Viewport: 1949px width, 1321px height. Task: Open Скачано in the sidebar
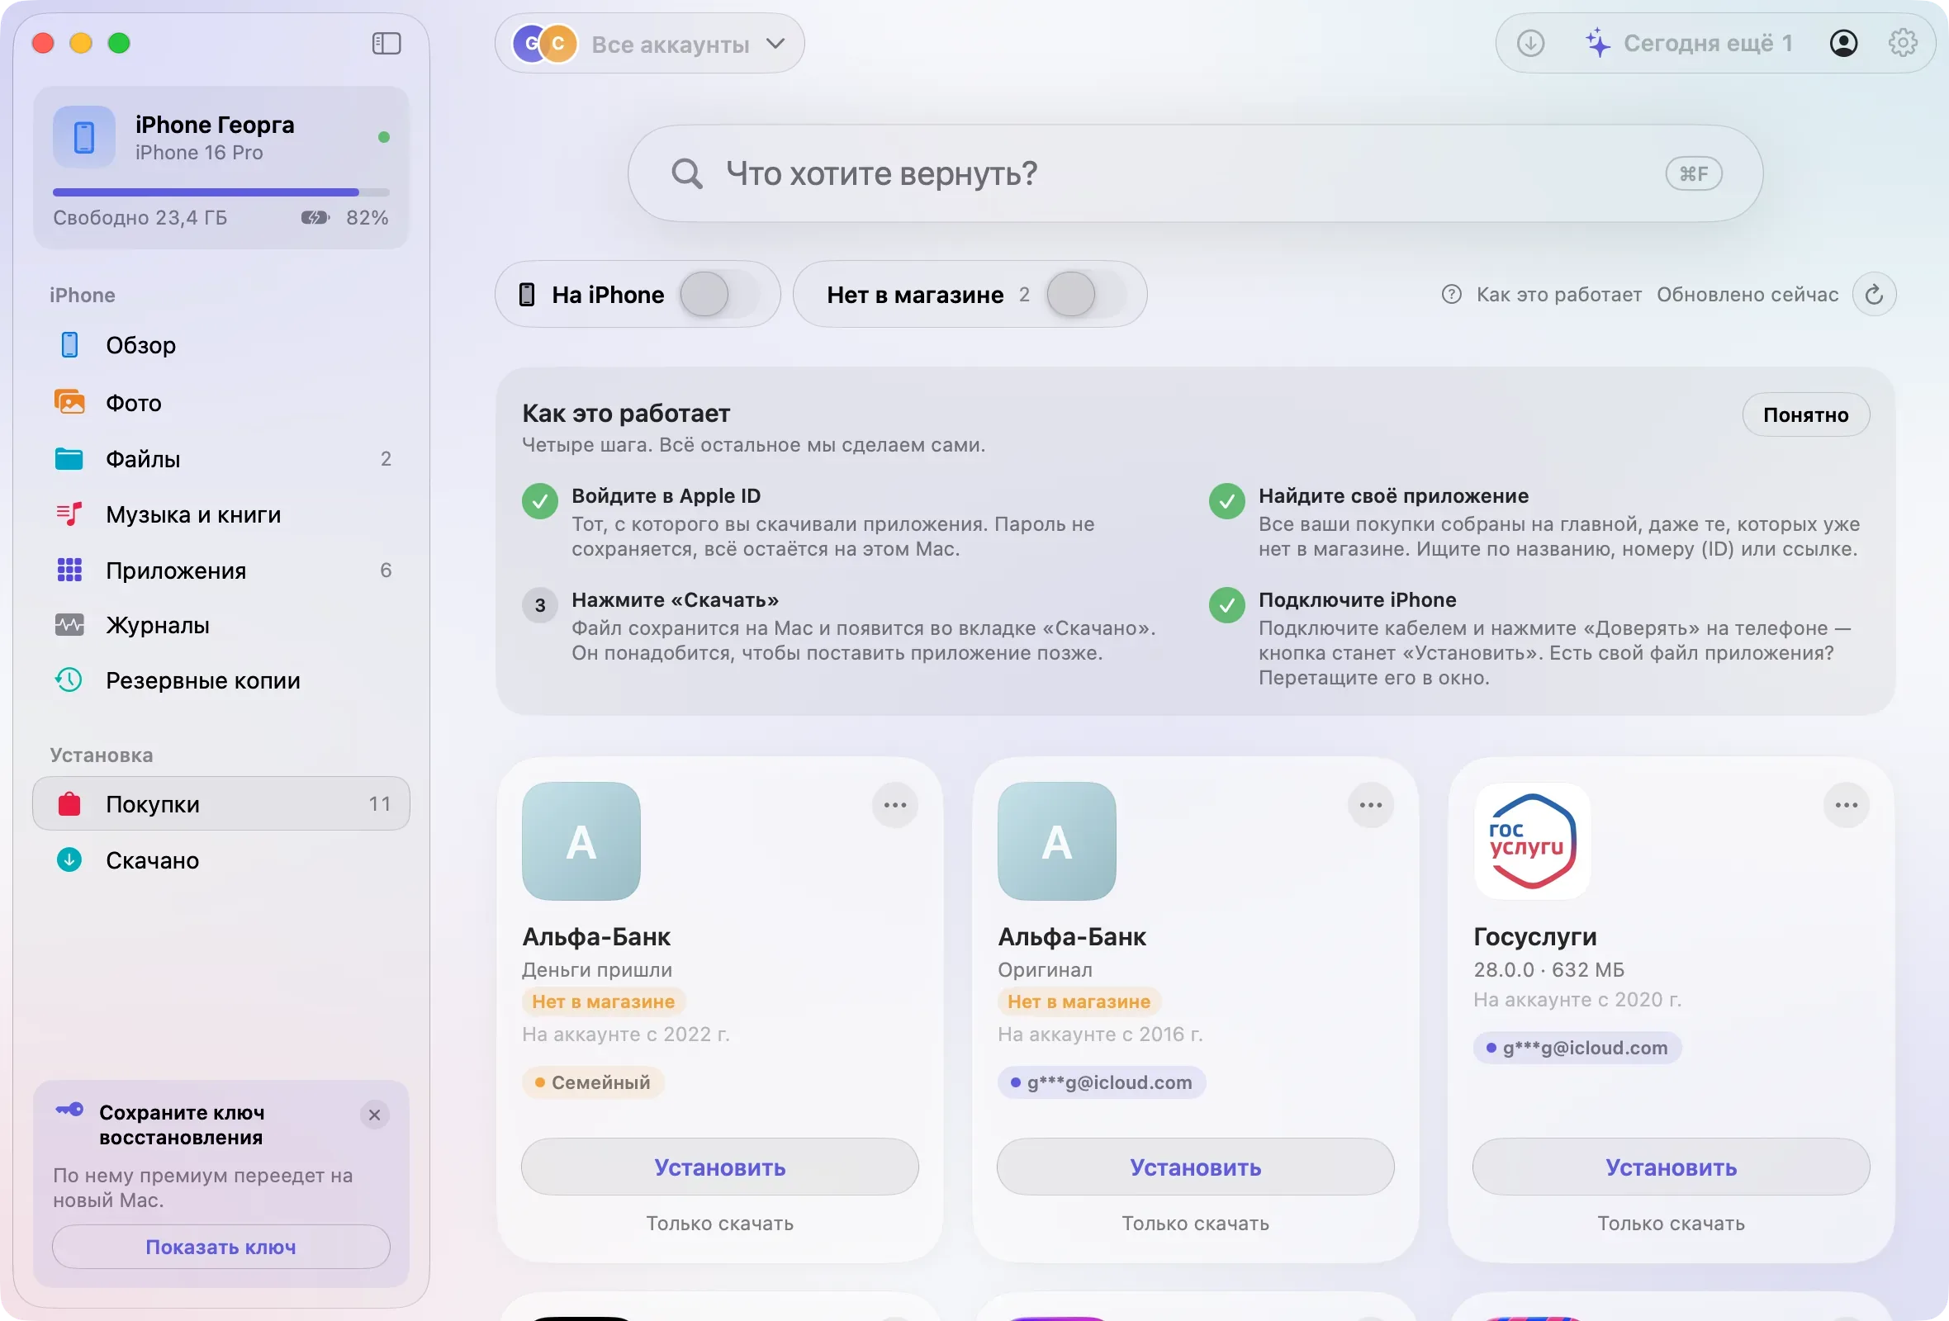(x=221, y=860)
